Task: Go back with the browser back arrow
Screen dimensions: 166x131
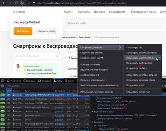Action: [4, 3]
